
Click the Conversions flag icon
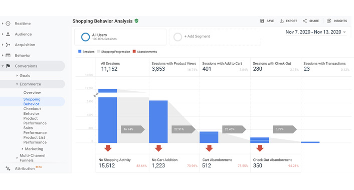click(x=8, y=66)
